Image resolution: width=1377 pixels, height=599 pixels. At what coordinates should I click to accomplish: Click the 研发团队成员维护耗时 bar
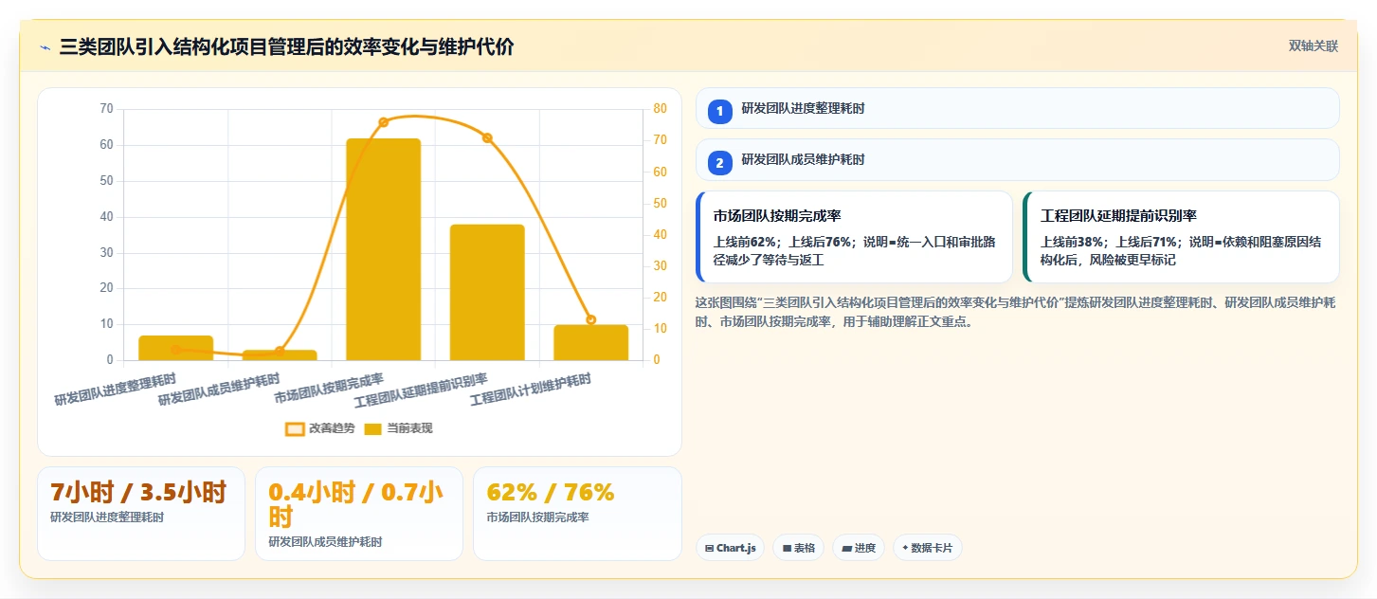point(280,355)
